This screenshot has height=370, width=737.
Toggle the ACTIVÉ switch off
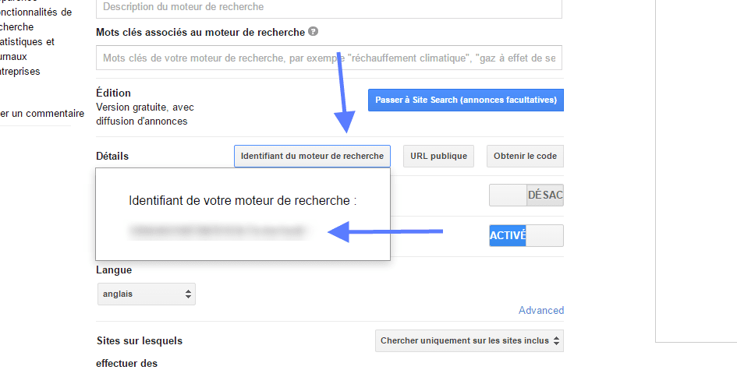click(526, 235)
